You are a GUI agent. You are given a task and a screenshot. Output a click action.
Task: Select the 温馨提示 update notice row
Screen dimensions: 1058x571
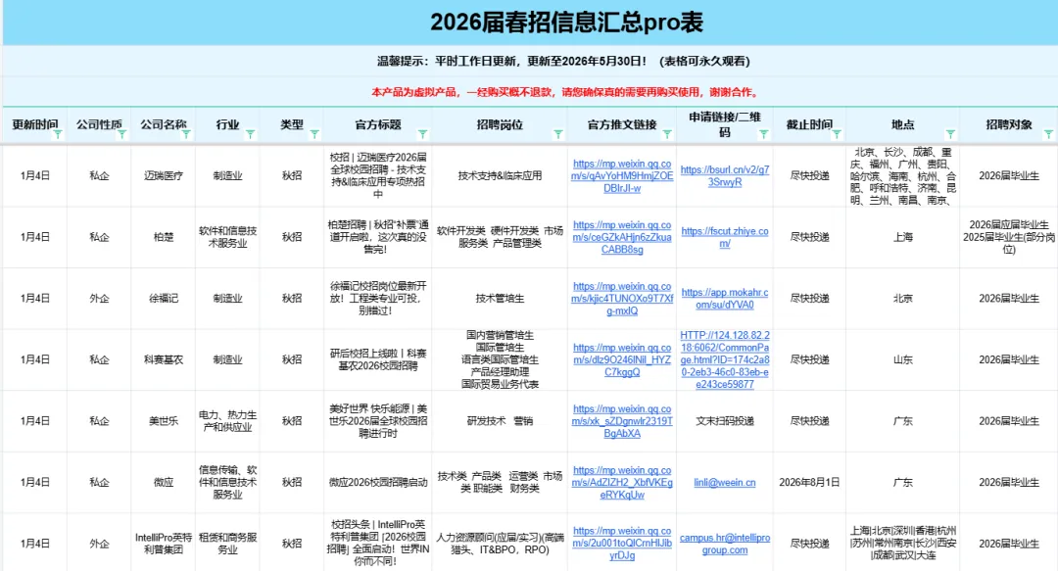(x=530, y=61)
